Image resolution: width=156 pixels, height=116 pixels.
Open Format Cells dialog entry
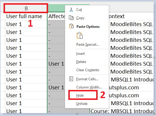click(x=87, y=79)
